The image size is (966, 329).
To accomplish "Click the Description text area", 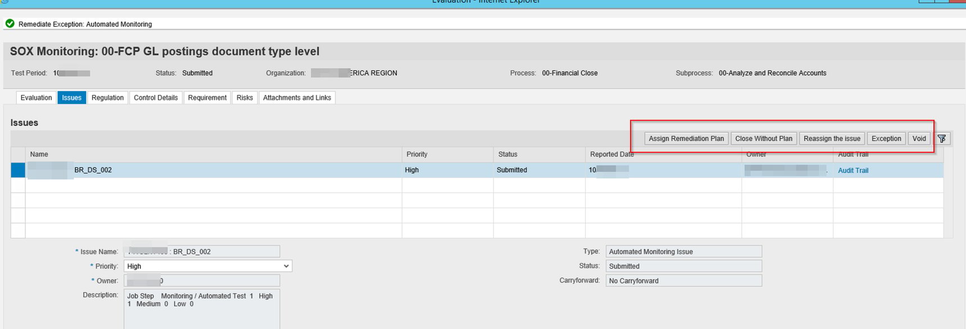I will click(202, 309).
